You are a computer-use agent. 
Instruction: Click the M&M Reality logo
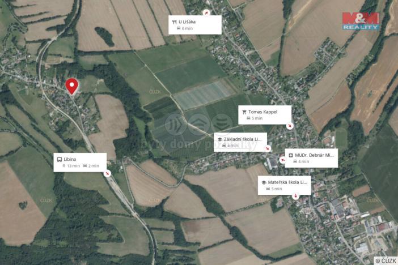click(361, 22)
